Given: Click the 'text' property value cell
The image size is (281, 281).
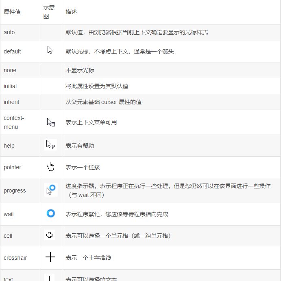Looking at the screenshot, I should [20, 275].
